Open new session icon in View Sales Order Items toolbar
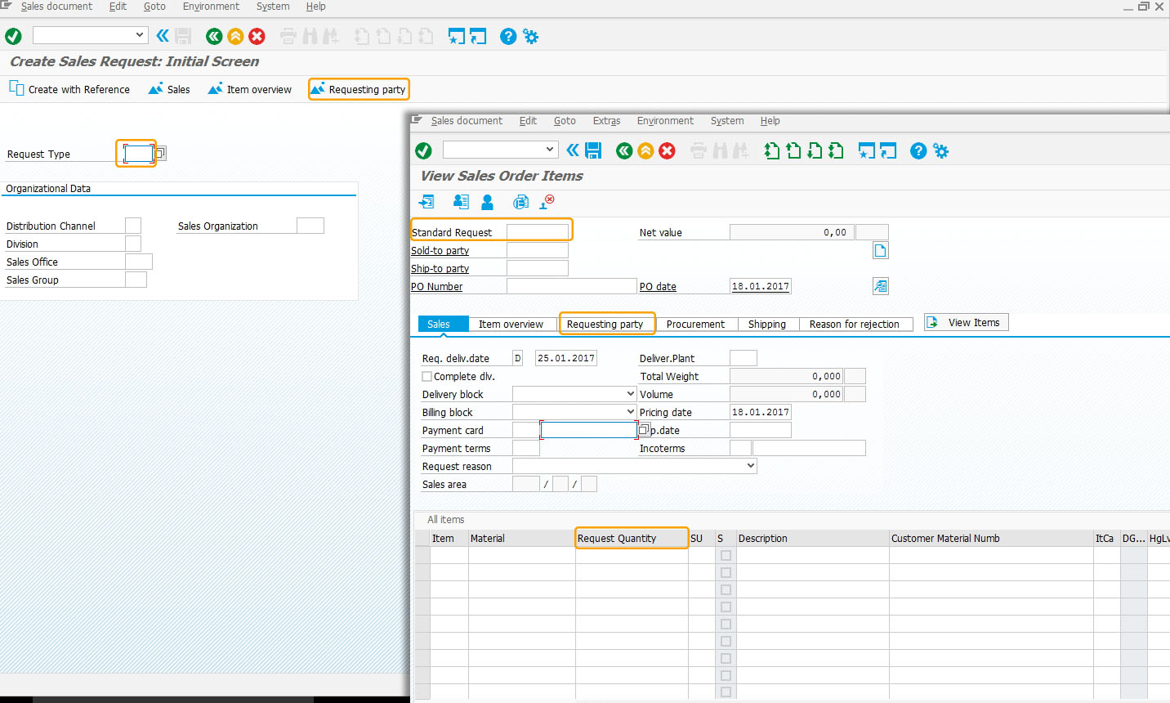 [x=867, y=150]
